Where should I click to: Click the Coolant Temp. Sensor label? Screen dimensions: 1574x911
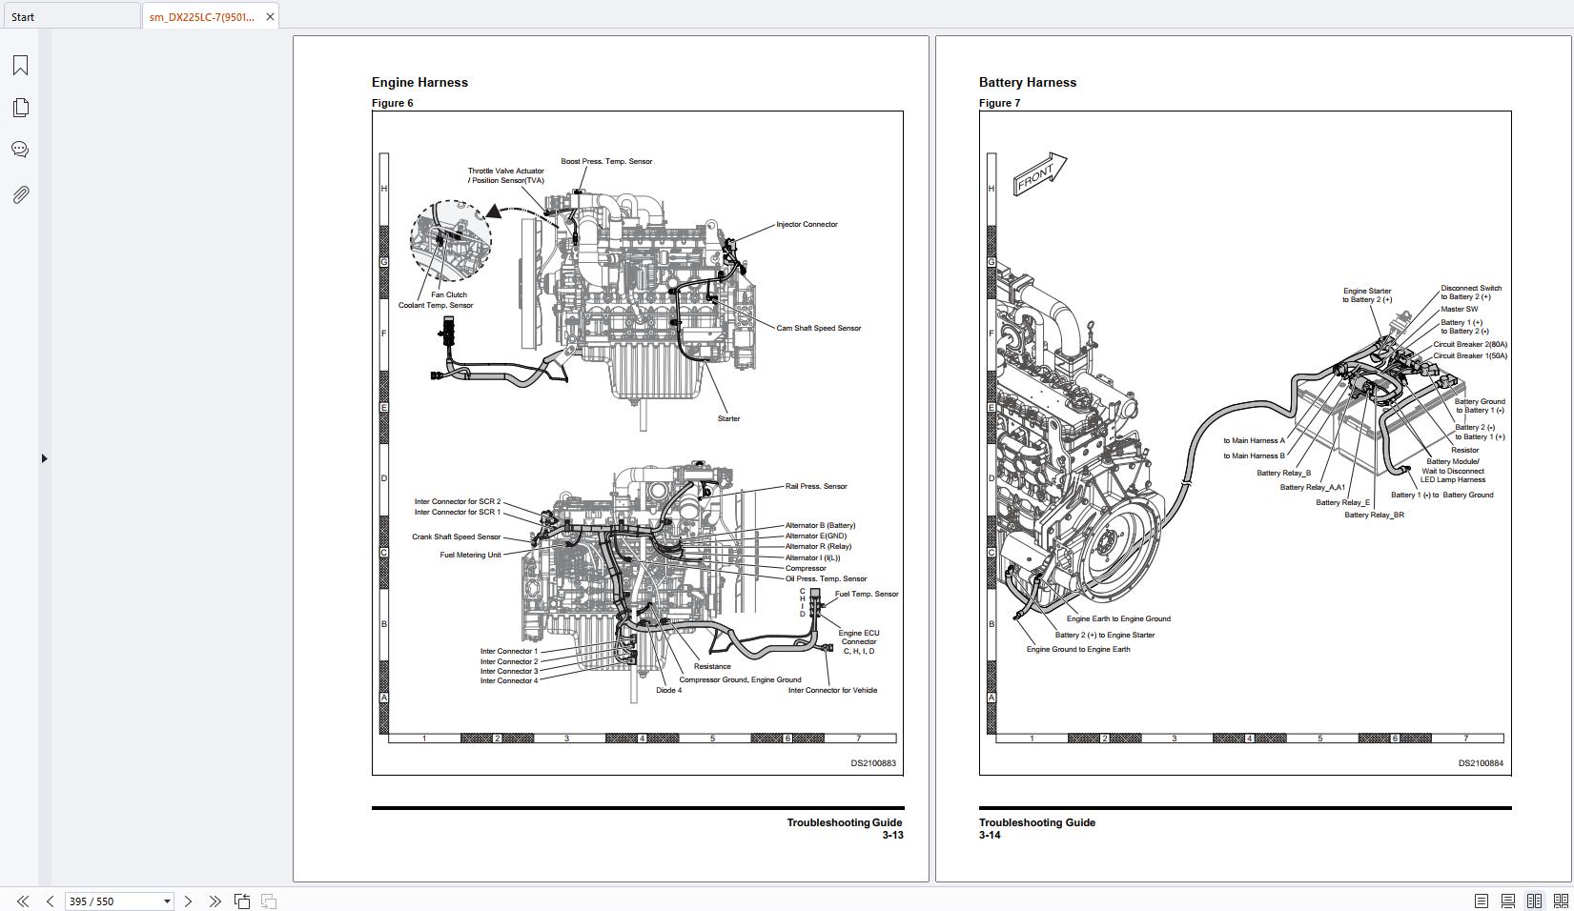pos(436,305)
